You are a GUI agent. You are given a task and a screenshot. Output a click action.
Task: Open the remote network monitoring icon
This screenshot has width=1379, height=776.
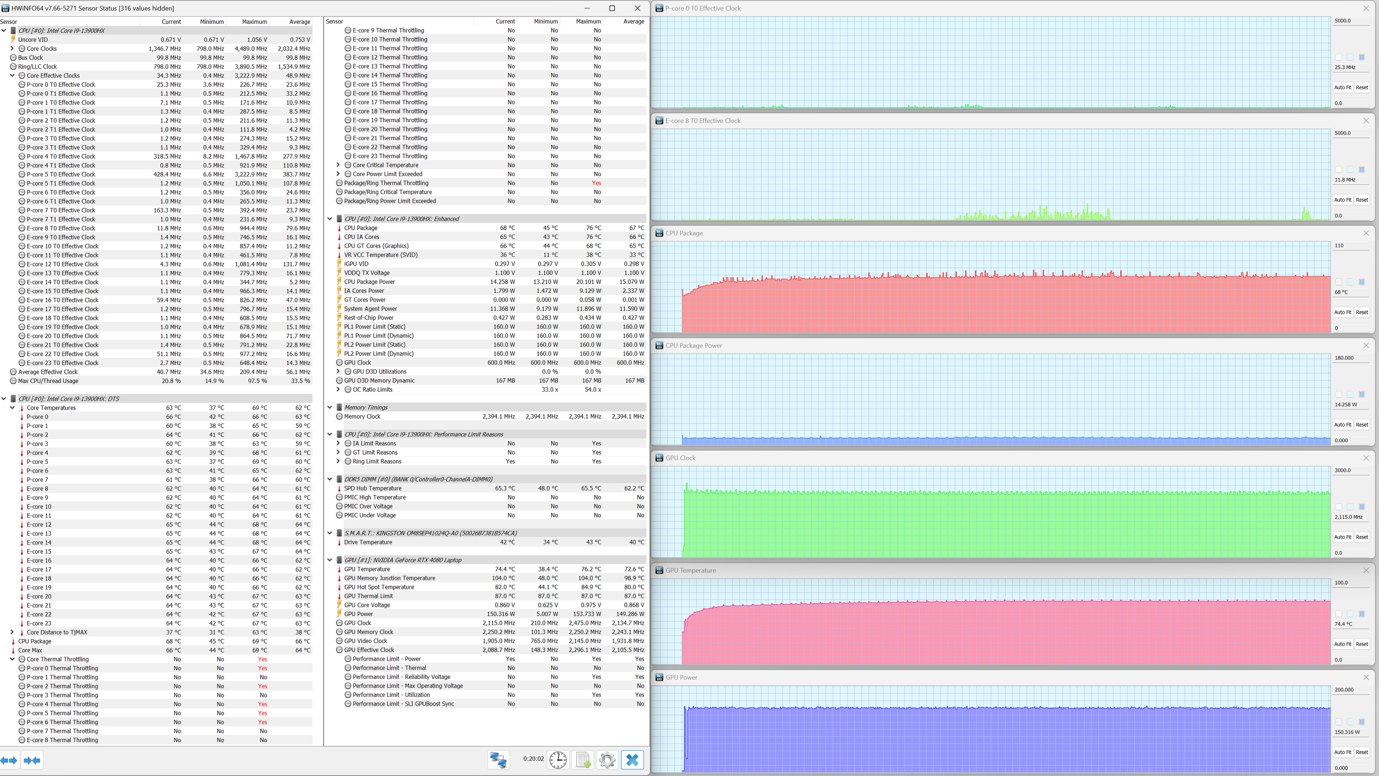point(498,759)
